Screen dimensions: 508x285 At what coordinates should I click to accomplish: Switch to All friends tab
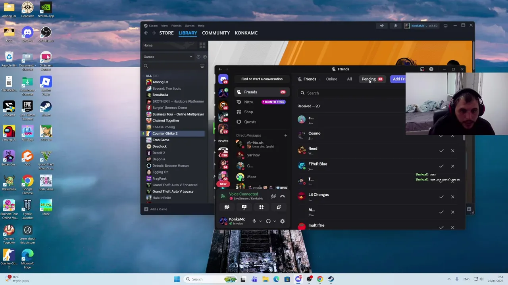tap(349, 79)
